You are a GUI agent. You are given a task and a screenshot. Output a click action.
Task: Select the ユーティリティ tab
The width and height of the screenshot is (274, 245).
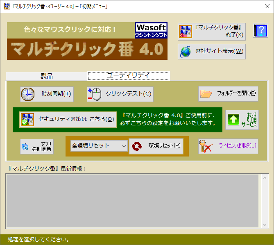128,76
